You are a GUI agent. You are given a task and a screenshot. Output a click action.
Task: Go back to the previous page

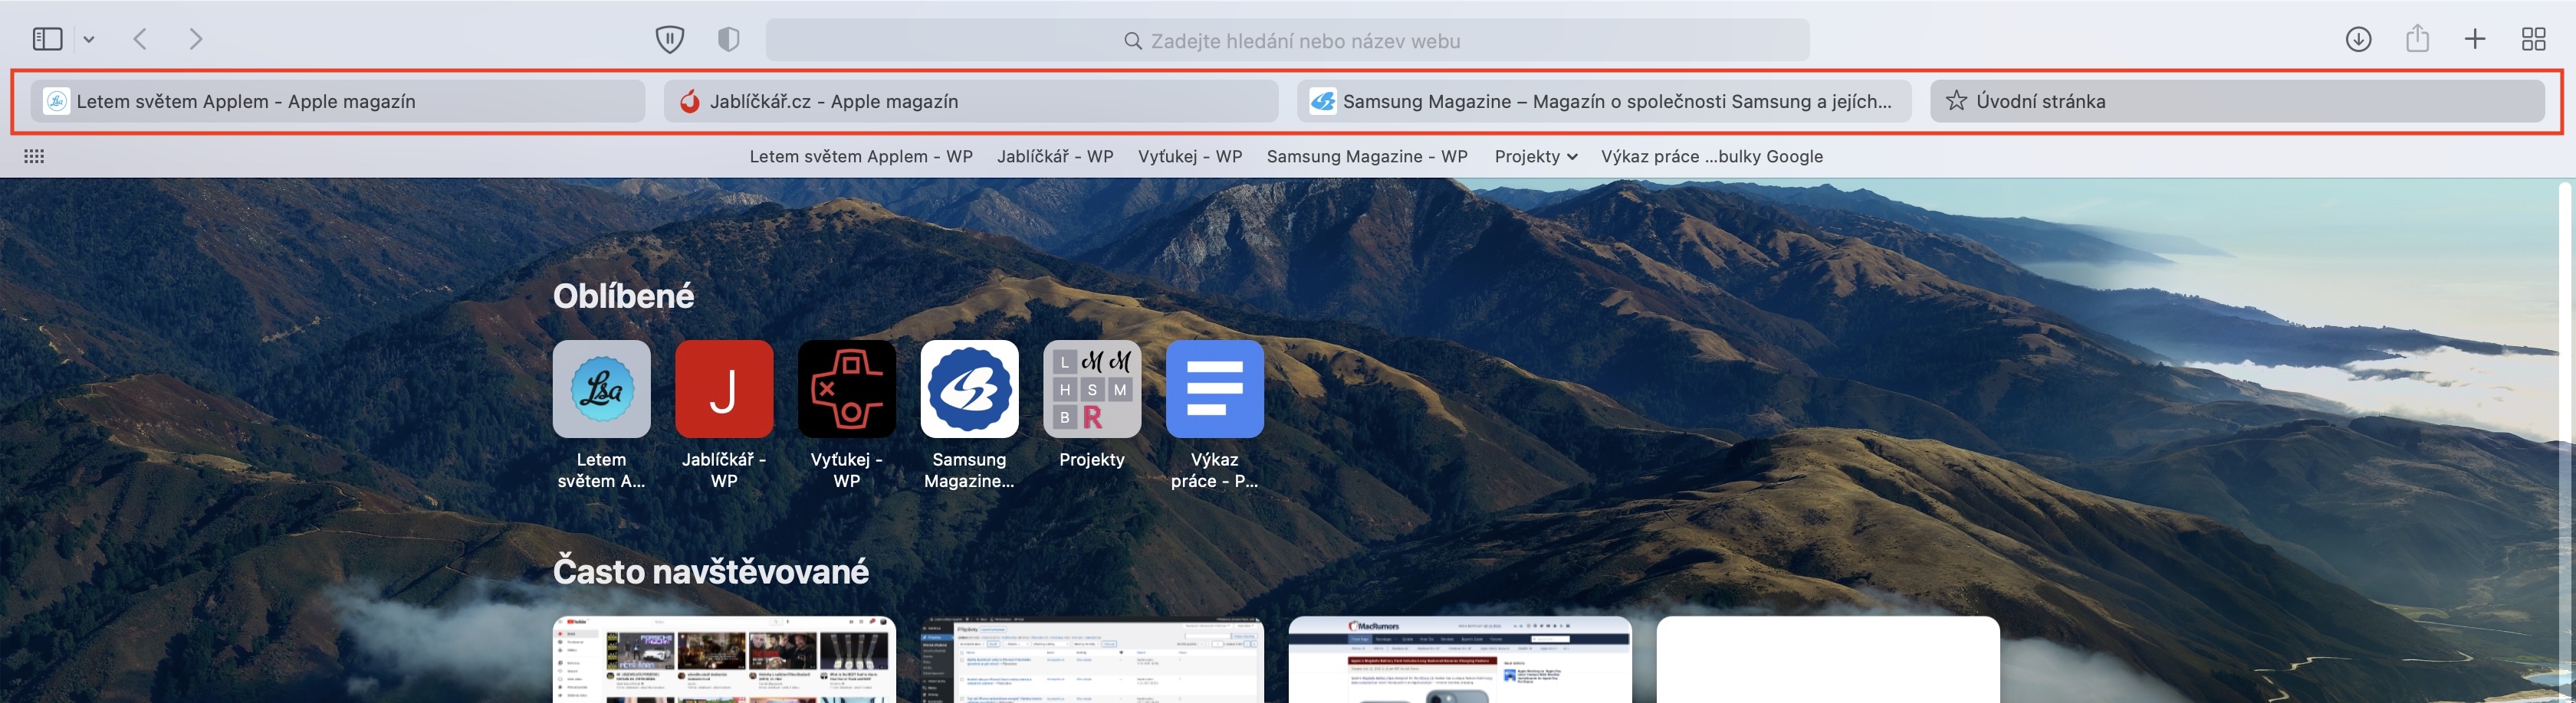(140, 39)
